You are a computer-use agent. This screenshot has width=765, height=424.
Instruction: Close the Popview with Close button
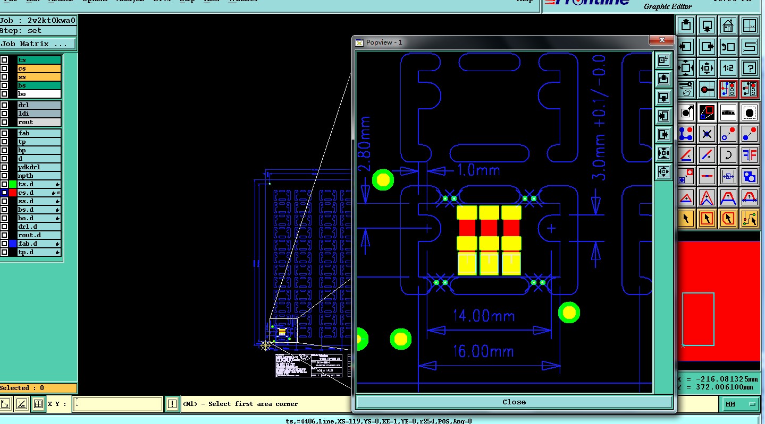514,402
